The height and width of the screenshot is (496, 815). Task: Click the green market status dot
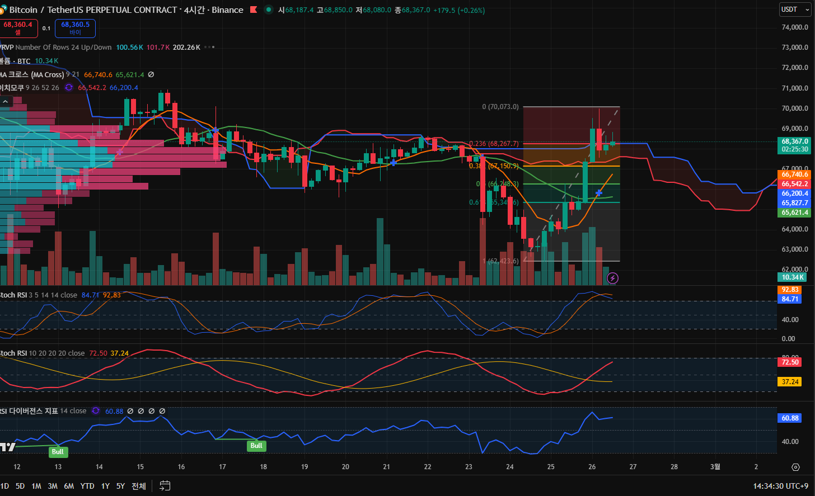tap(269, 10)
